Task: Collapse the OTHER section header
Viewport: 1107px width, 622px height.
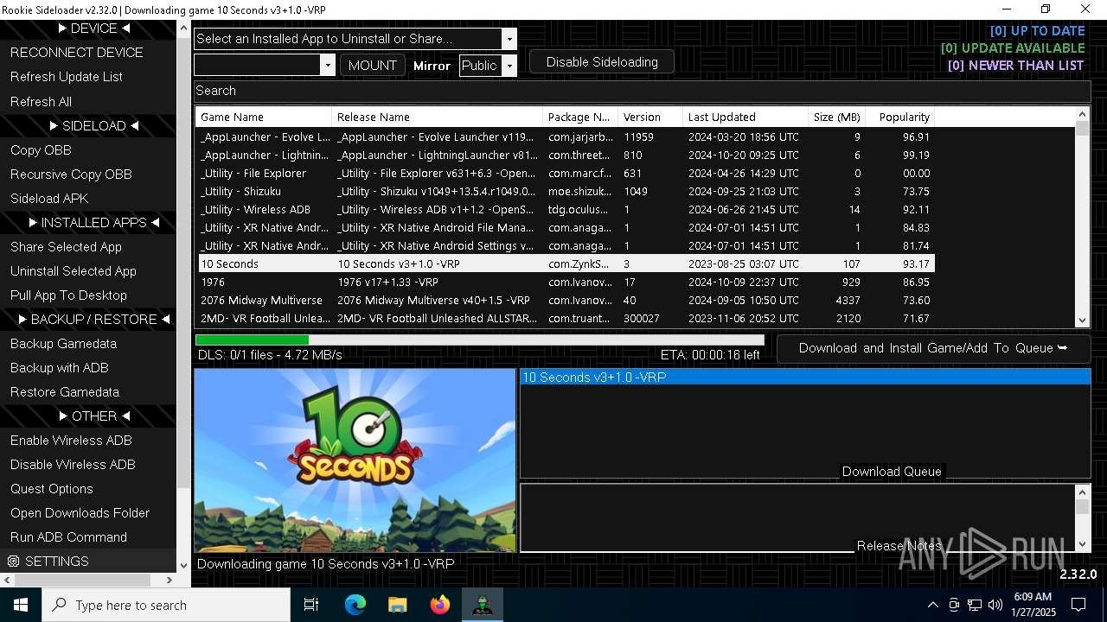Action: [94, 416]
